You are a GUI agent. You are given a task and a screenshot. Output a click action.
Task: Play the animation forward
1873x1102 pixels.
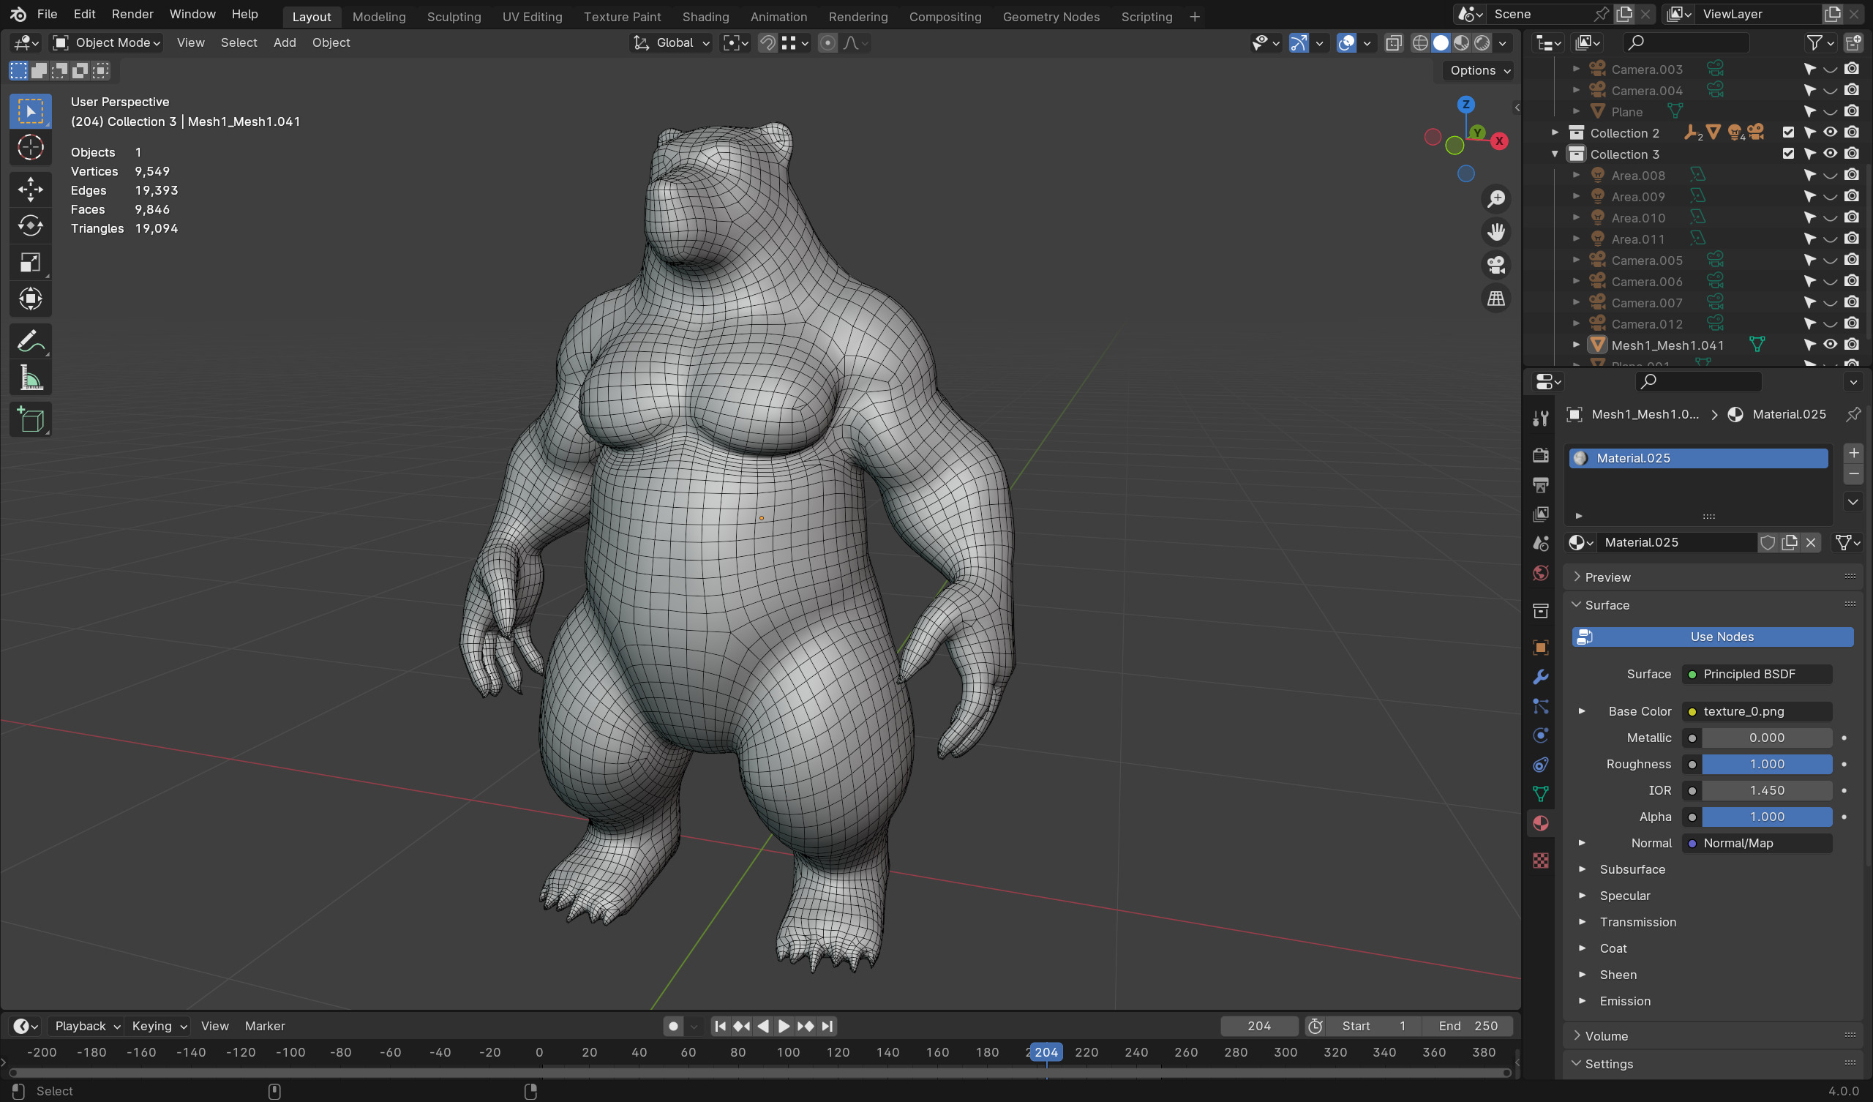784,1026
